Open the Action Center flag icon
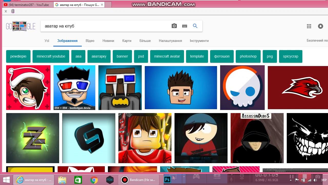Viewport: 328px width, 185px height. pos(297,180)
